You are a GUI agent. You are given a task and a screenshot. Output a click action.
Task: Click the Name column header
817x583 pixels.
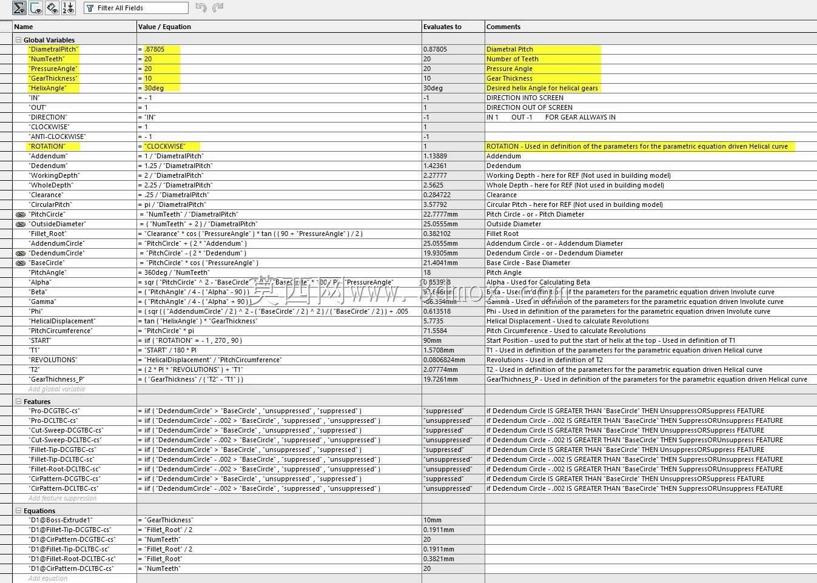point(75,27)
